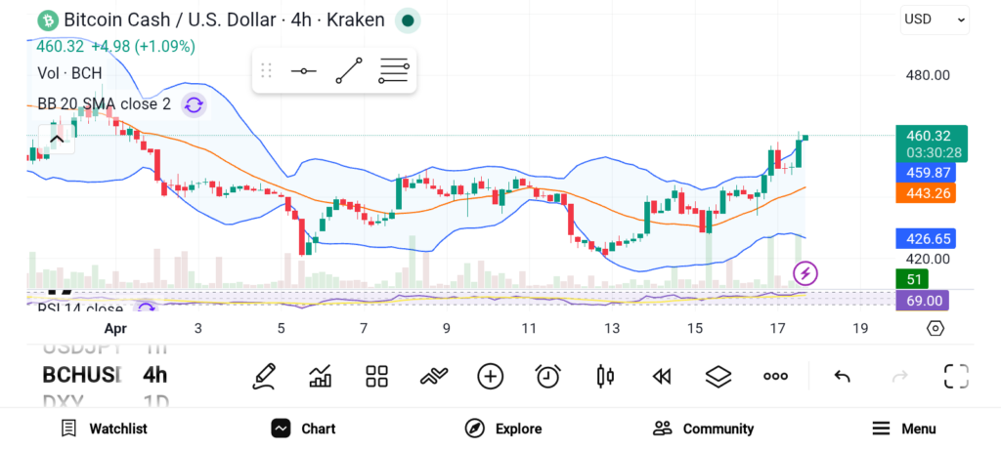Toggle fullscreen mode for the chart

click(956, 376)
